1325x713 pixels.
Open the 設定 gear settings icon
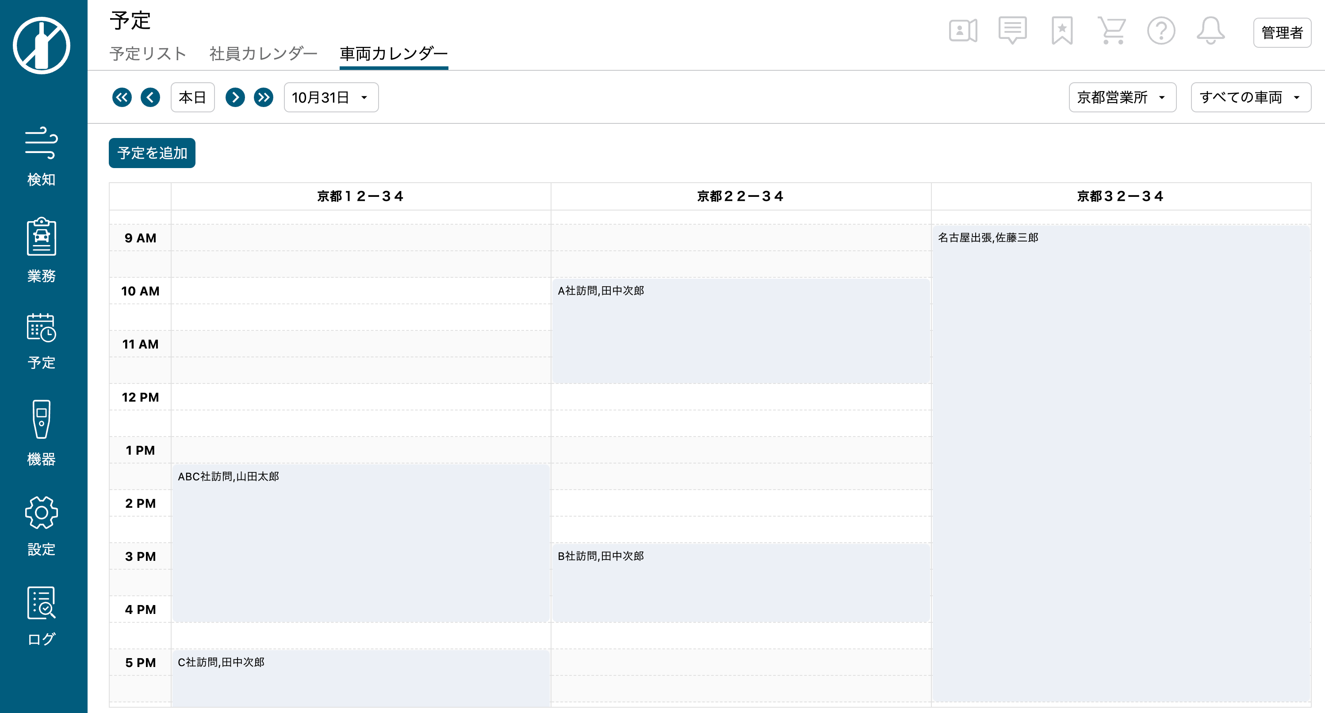pos(41,512)
